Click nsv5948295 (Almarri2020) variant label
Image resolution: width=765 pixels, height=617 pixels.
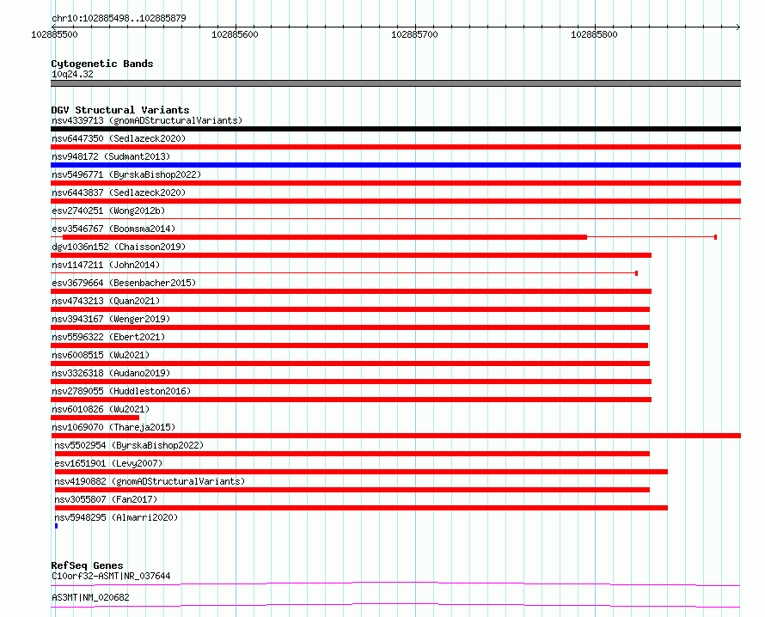point(116,517)
